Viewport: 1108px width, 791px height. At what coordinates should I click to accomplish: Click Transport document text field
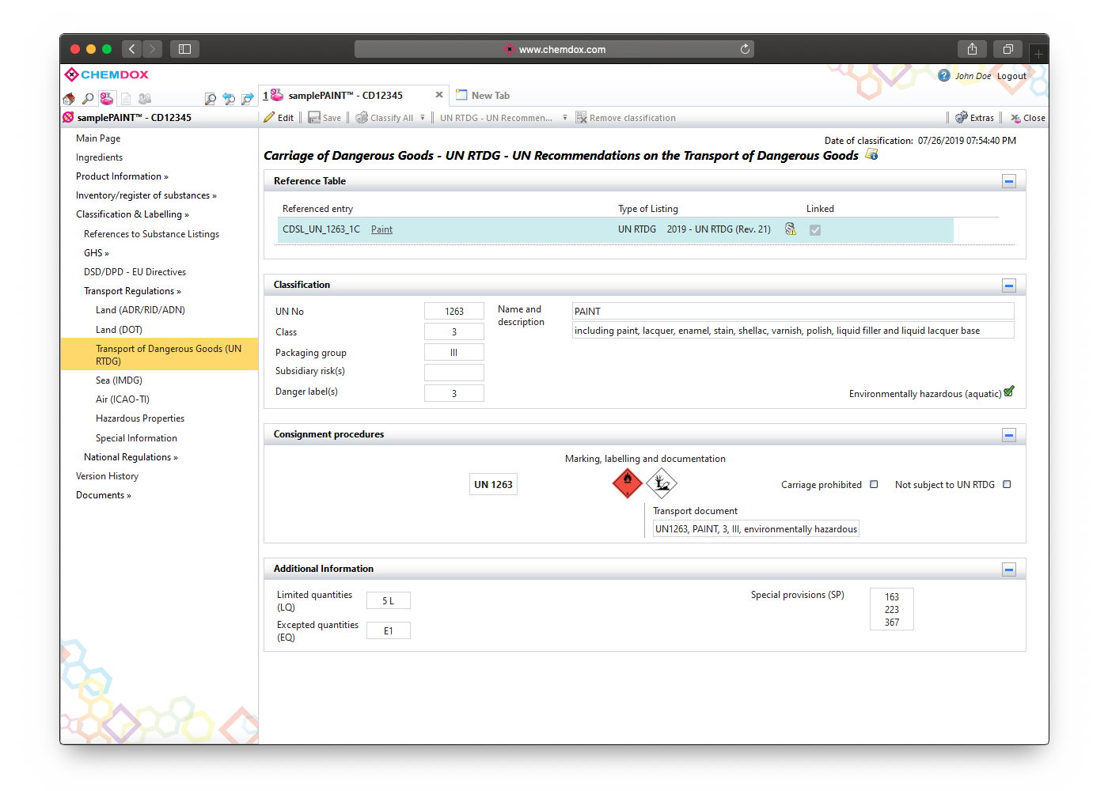coord(756,529)
